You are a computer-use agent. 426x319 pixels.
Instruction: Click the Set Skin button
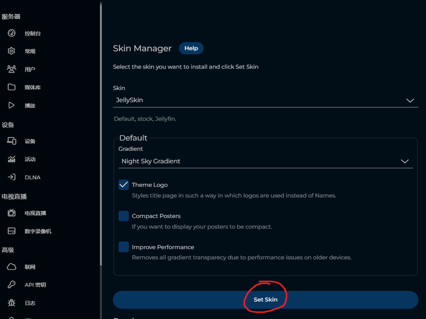266,300
